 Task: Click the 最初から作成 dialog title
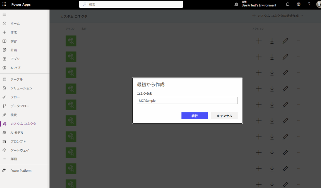pyautogui.click(x=151, y=84)
